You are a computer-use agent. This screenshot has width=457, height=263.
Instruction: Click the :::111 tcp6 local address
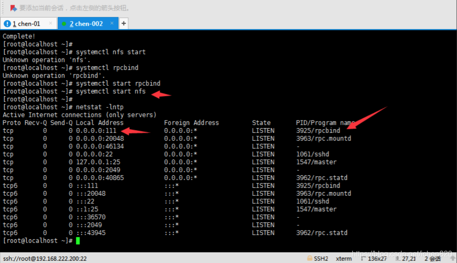[87, 186]
